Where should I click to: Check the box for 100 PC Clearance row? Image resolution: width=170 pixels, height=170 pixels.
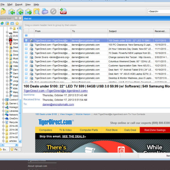pos(26,45)
